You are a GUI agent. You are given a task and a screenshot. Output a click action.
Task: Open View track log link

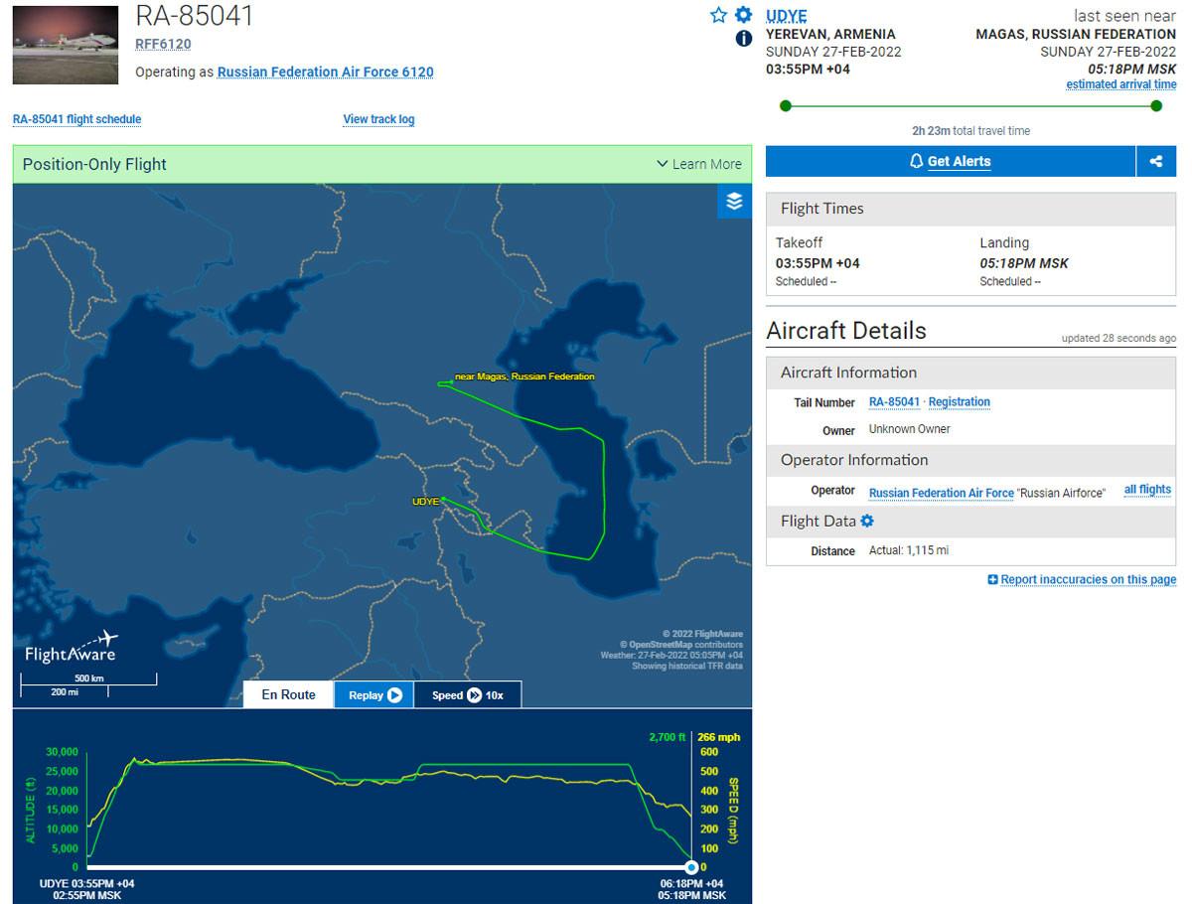point(378,119)
